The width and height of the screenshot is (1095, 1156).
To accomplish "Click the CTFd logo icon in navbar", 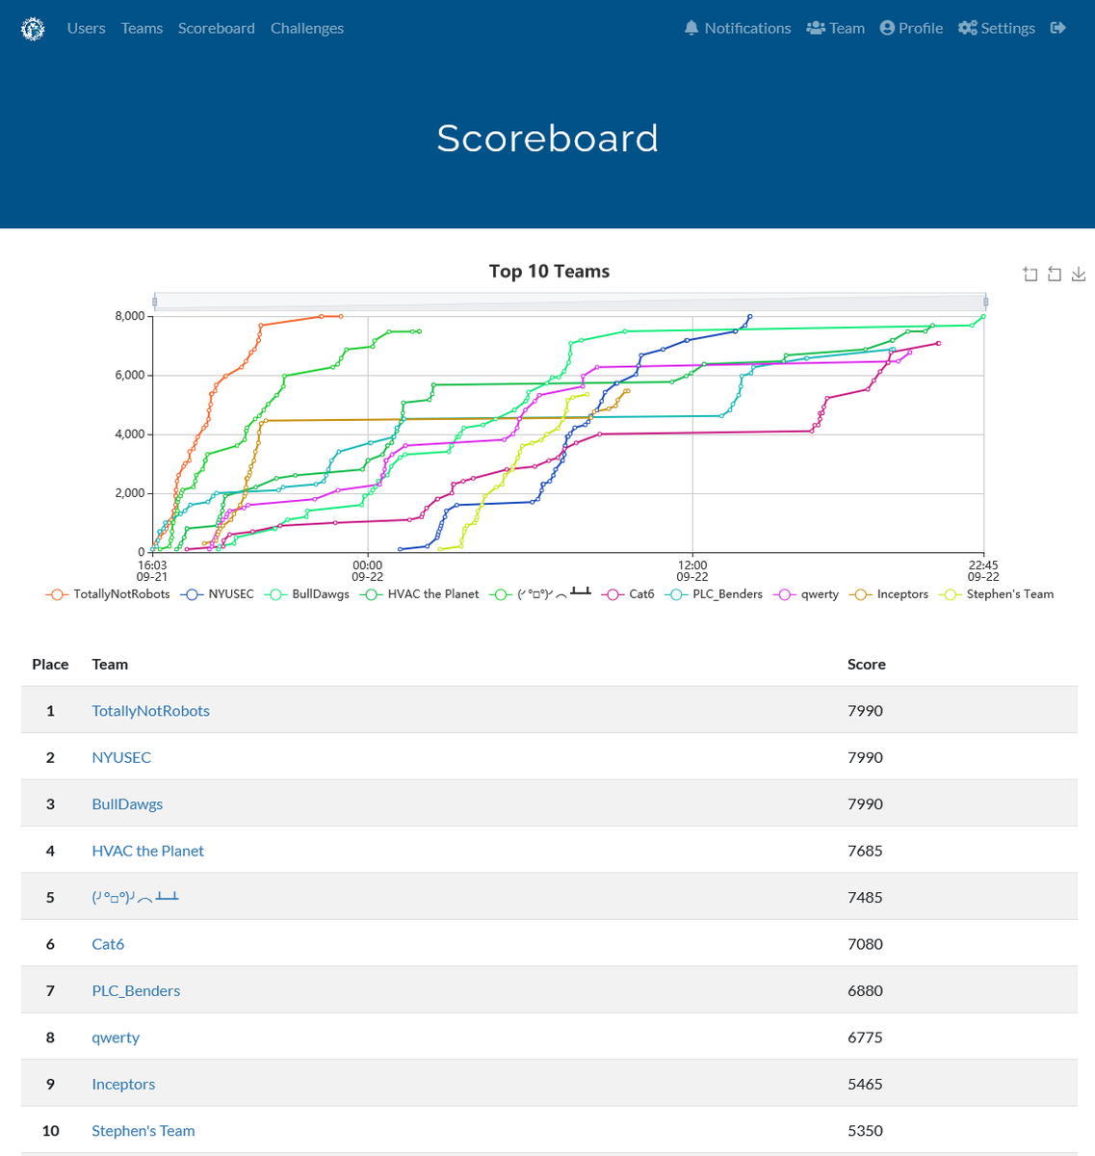I will pyautogui.click(x=33, y=29).
